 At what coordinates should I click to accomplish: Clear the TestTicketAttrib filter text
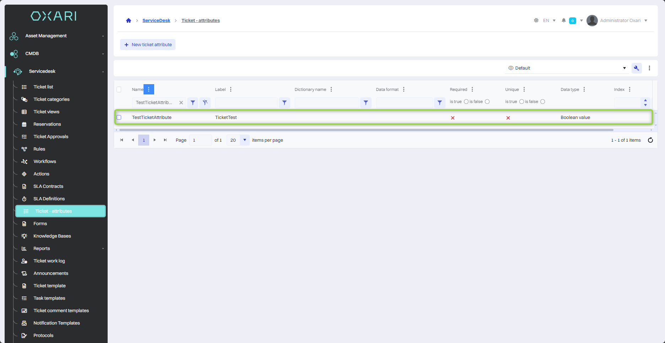[x=181, y=103]
